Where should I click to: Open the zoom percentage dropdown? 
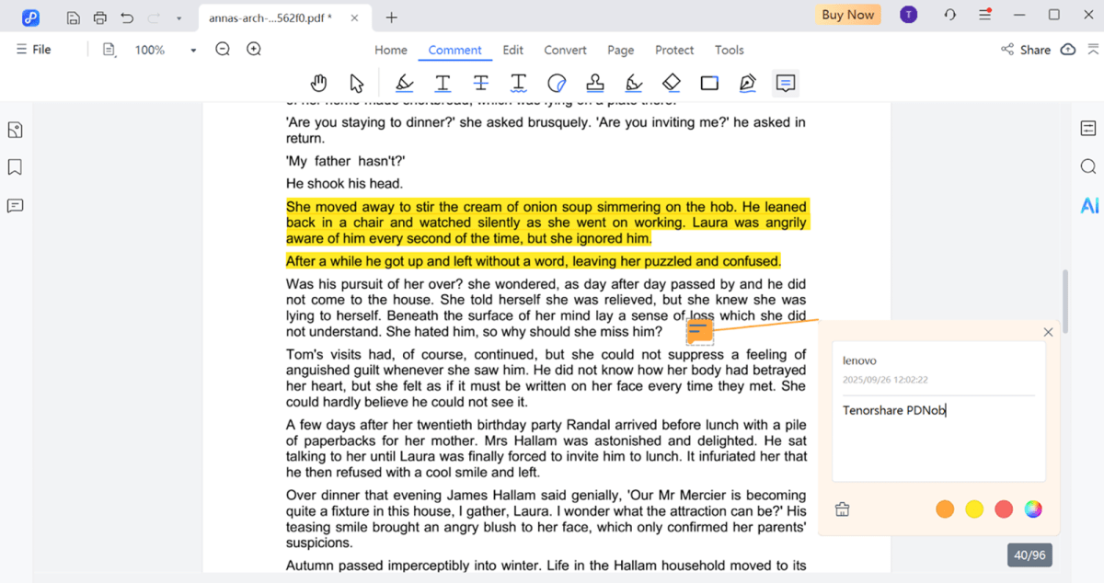coord(192,49)
